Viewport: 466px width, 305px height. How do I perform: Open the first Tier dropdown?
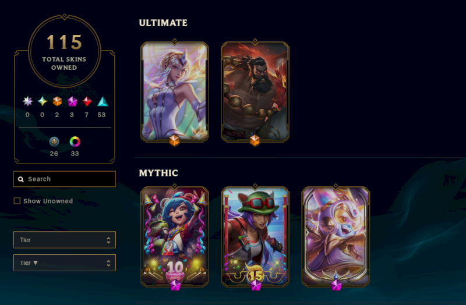click(x=65, y=240)
